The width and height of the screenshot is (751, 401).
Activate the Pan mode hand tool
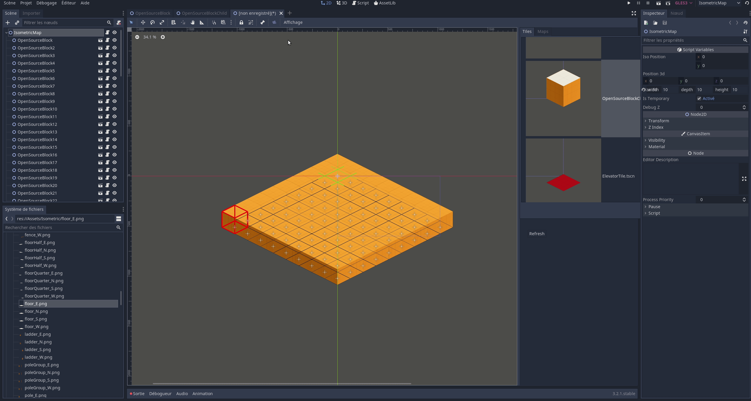pos(193,22)
